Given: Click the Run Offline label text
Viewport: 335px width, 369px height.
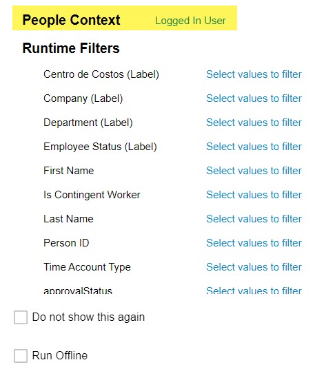Looking at the screenshot, I should [60, 356].
